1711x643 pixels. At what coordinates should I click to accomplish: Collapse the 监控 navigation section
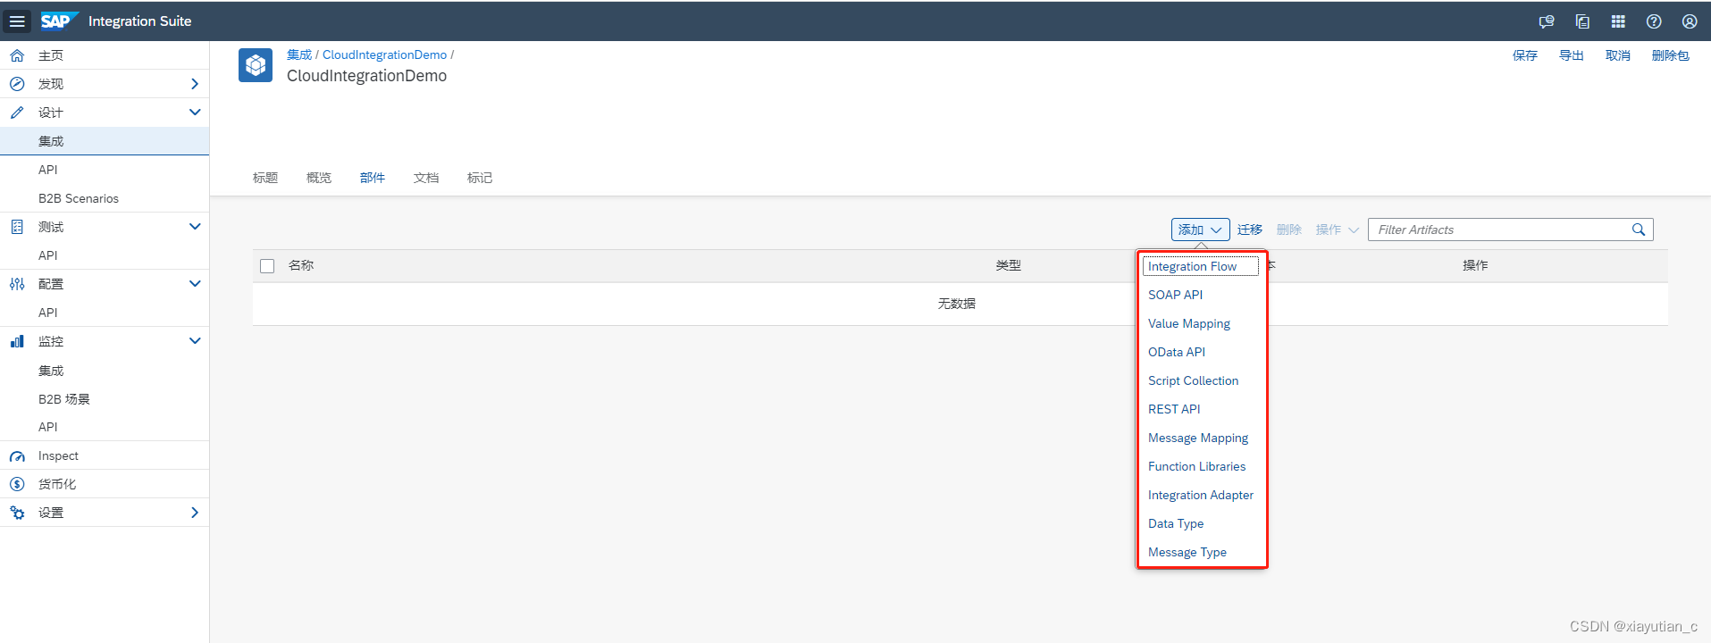coord(195,341)
